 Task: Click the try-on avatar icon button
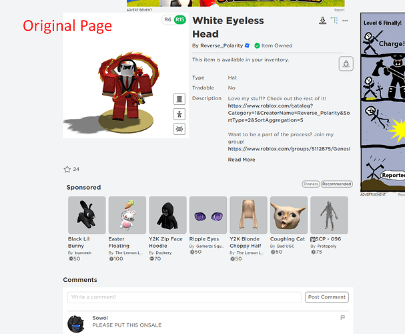[346, 63]
